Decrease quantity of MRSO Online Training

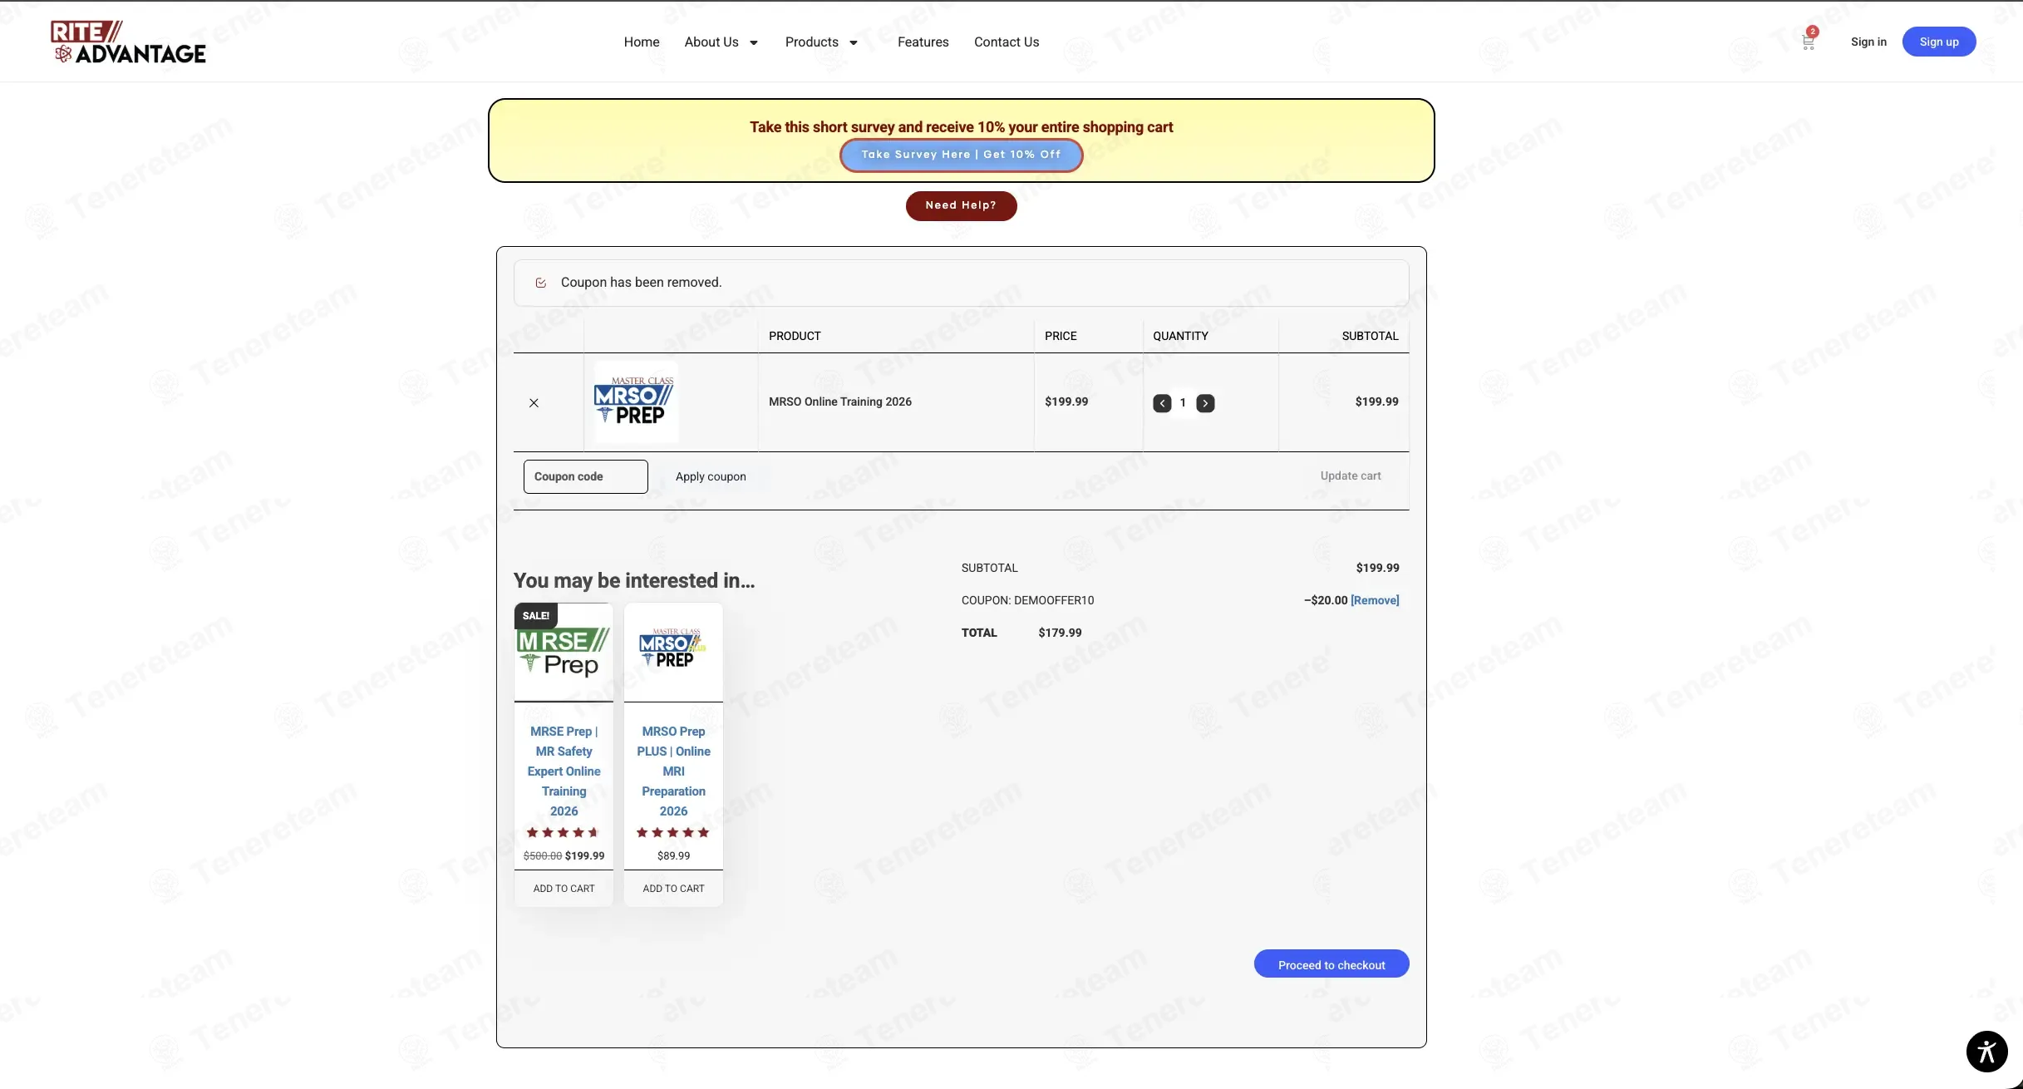pos(1162,403)
